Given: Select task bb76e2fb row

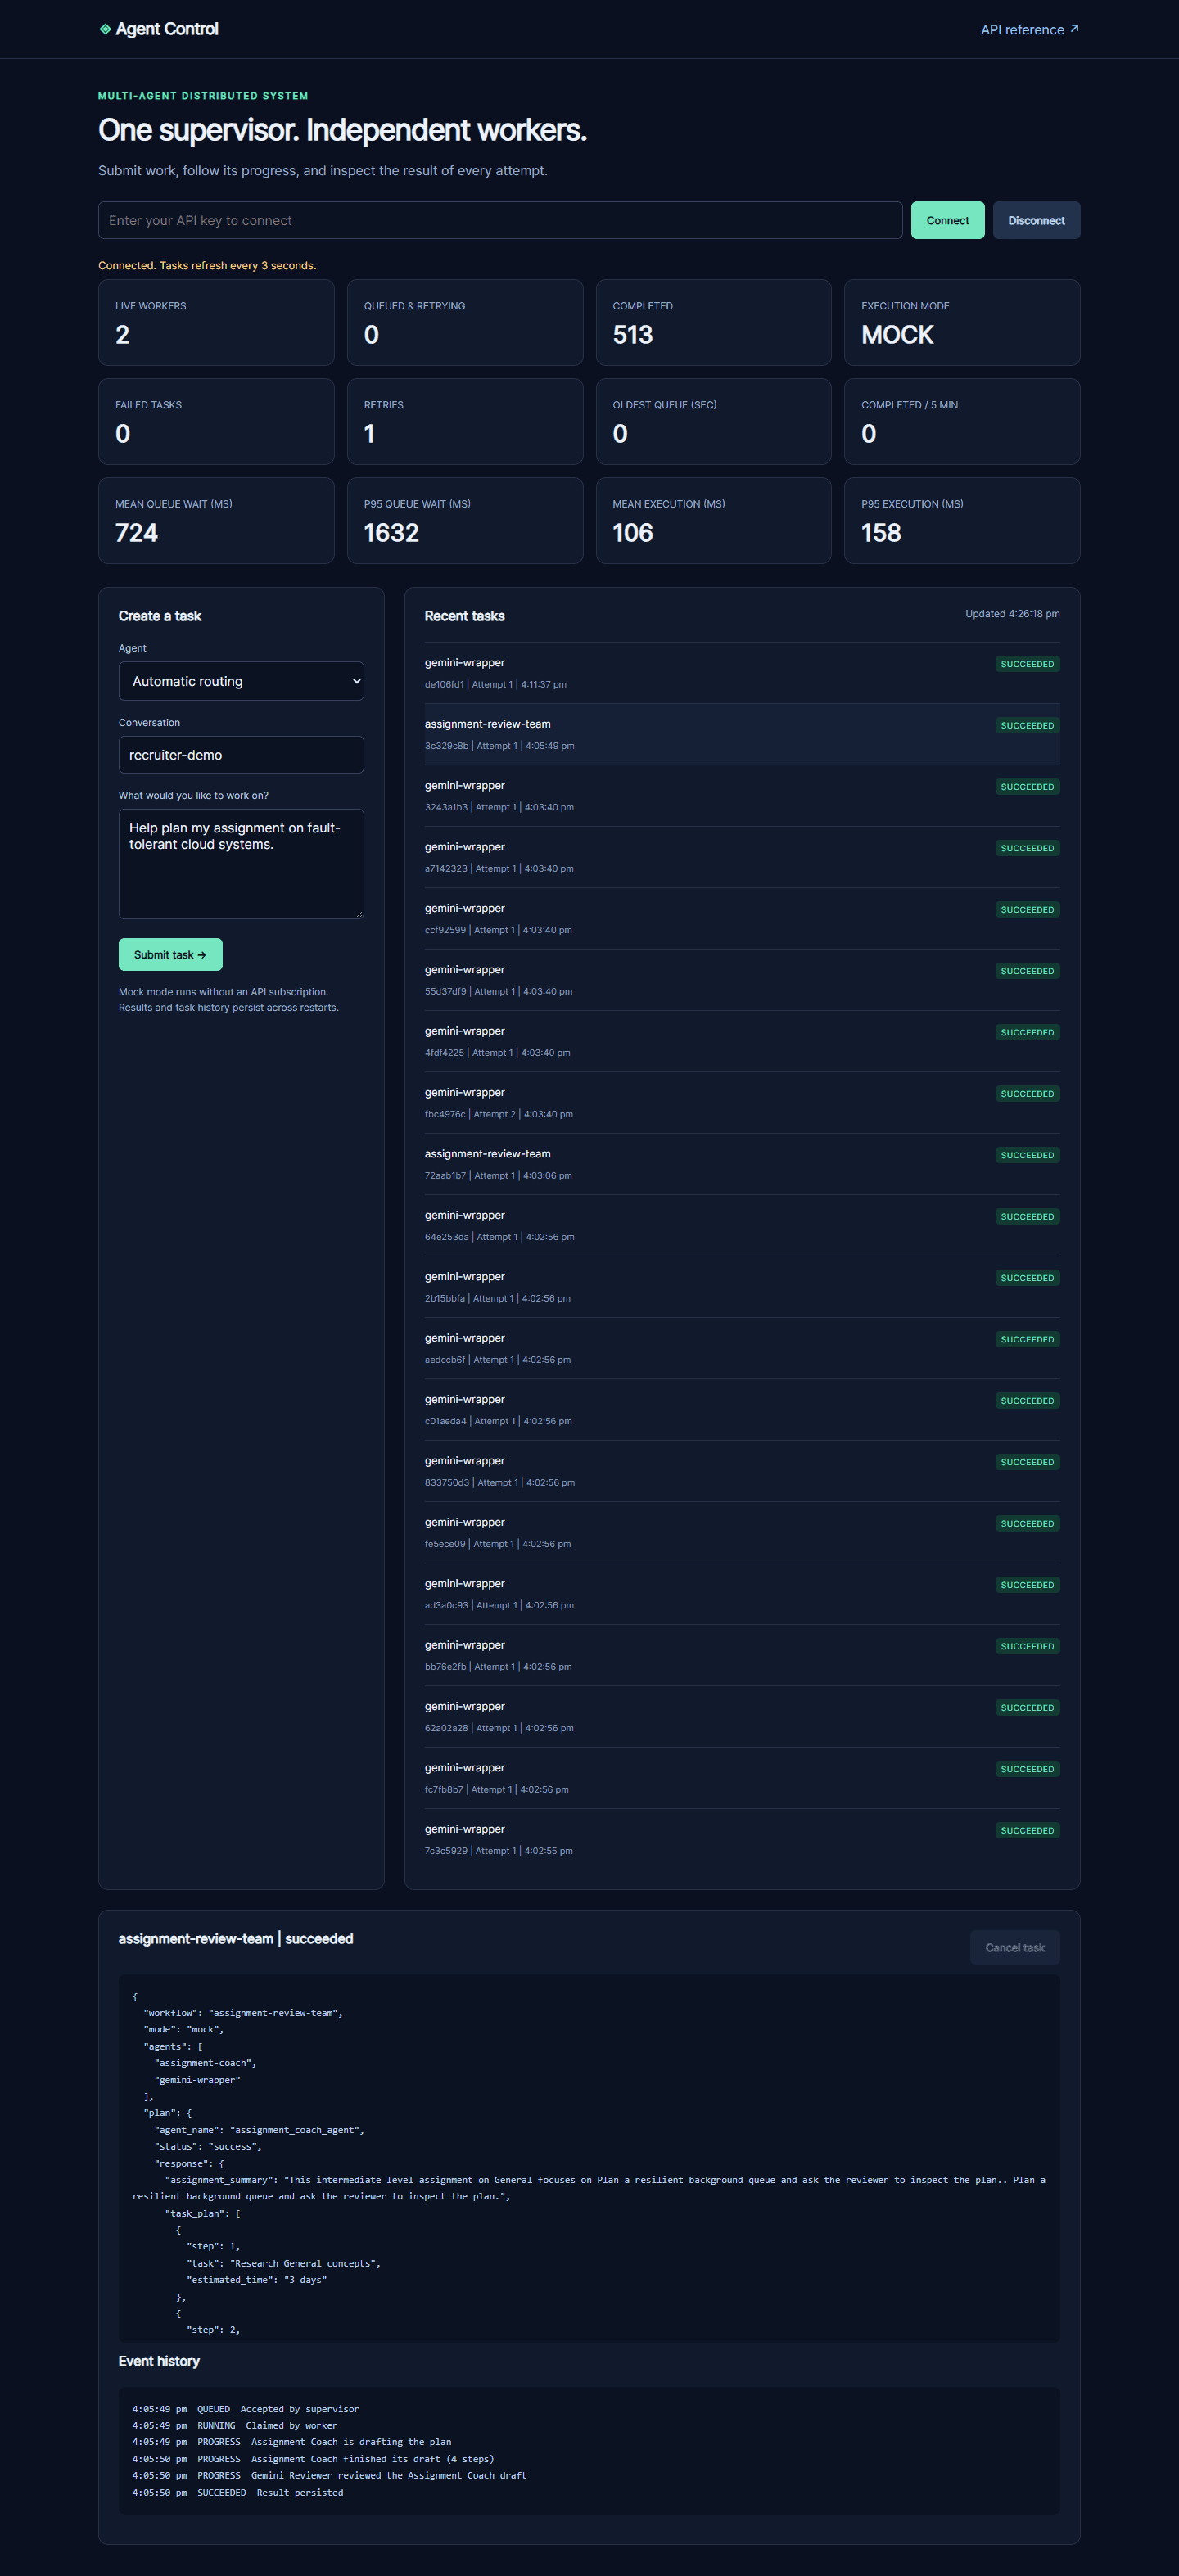Looking at the screenshot, I should [x=742, y=1655].
